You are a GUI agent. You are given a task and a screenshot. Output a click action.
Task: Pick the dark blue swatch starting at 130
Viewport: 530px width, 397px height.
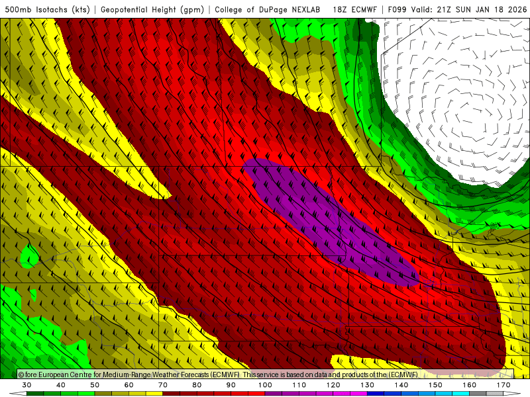pyautogui.click(x=376, y=394)
